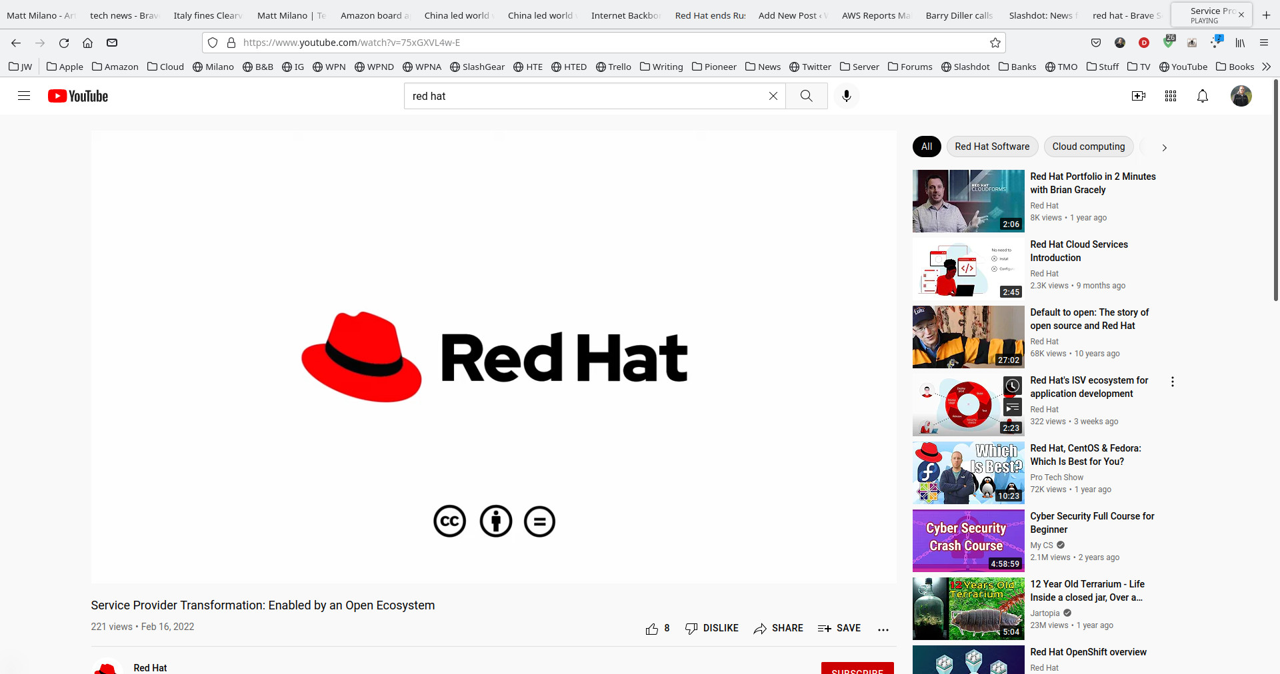Dislike the video

click(x=712, y=628)
